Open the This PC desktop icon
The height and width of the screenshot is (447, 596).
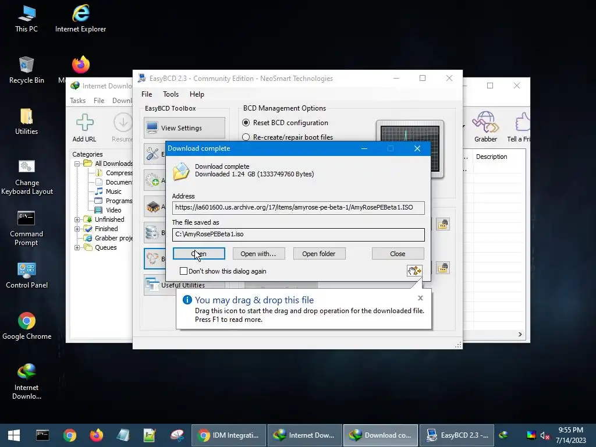coord(26,19)
